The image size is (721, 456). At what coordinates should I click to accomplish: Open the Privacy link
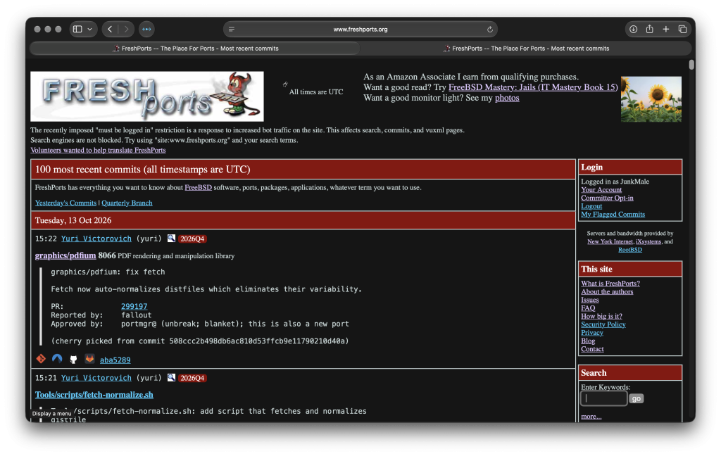(x=591, y=333)
